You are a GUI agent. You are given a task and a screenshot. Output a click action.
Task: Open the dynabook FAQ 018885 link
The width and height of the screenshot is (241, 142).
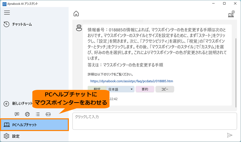[132, 81]
